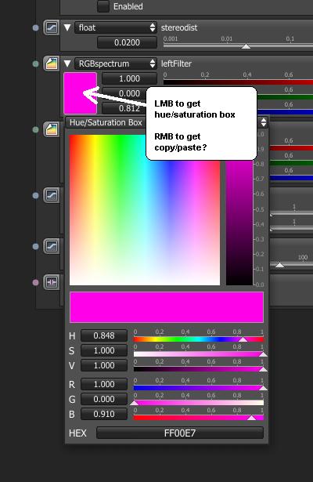Click the green pin dot beside leftFilter row

[x=35, y=63]
